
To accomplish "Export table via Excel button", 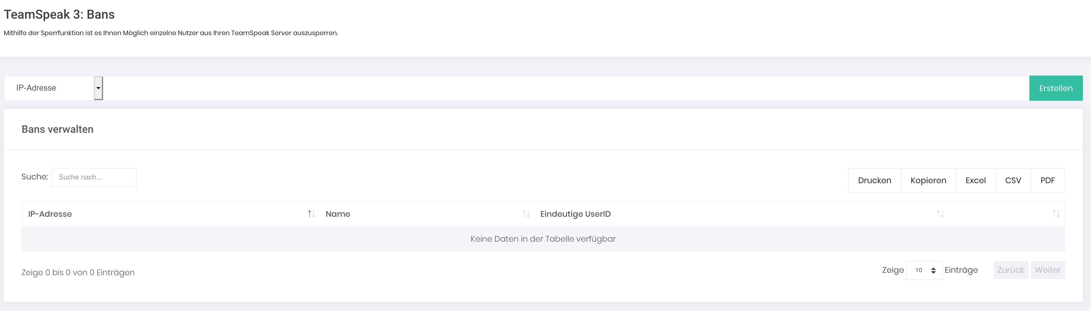I will [x=976, y=180].
